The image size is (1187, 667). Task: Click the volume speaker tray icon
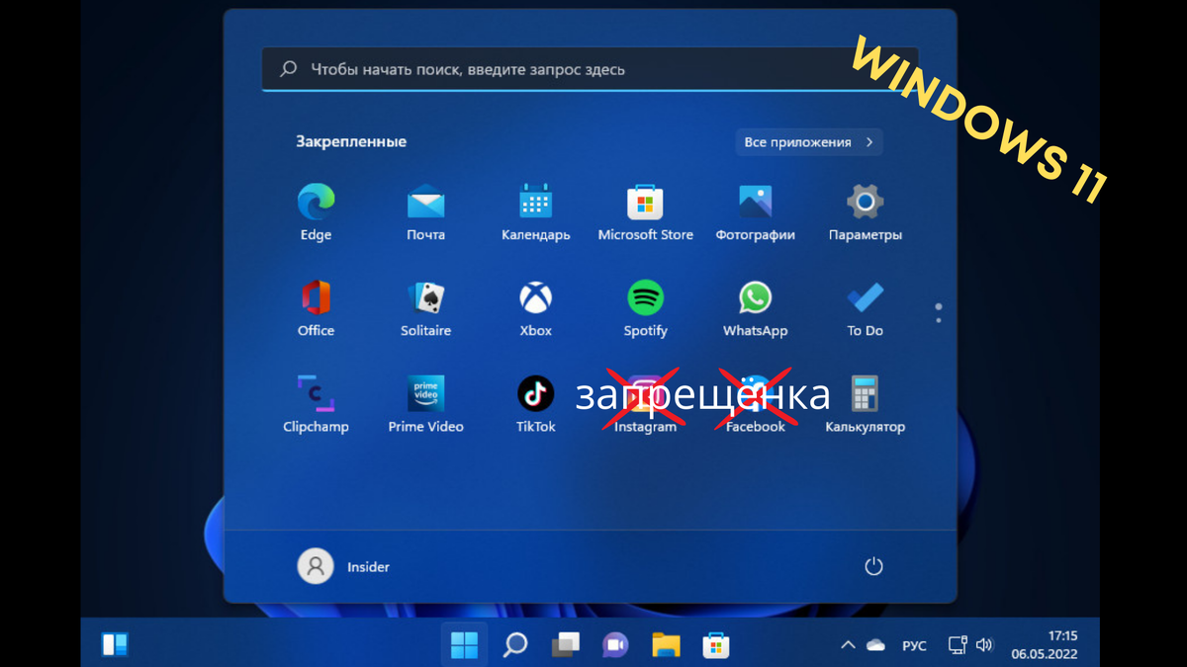pos(984,645)
